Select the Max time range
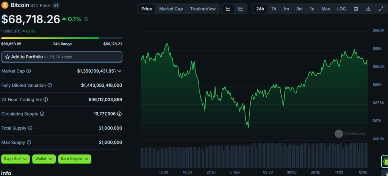The width and height of the screenshot is (388, 176). coord(325,9)
